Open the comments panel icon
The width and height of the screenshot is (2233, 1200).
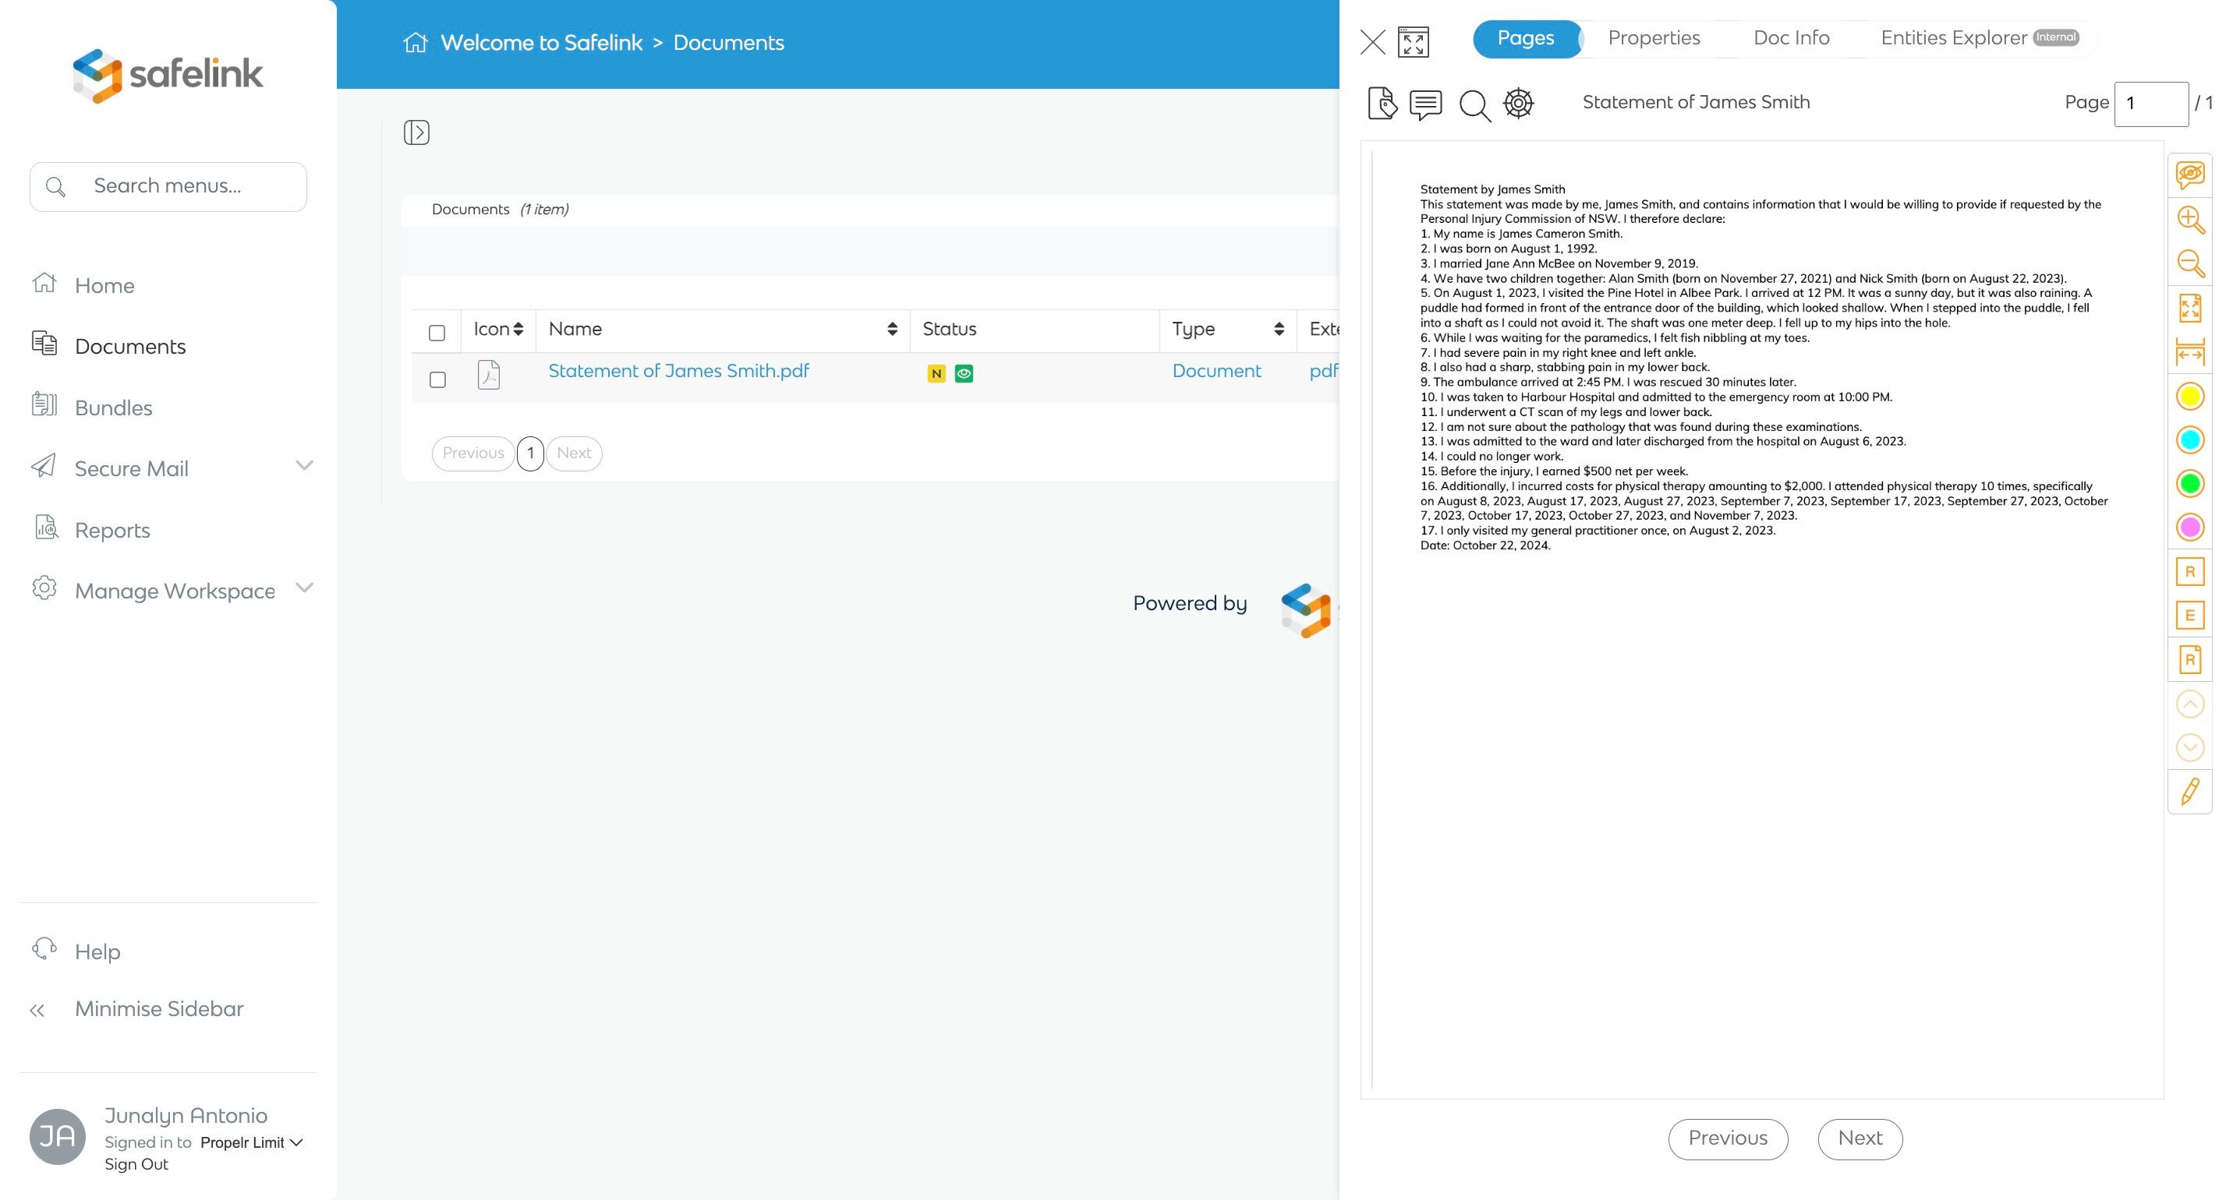(1425, 104)
